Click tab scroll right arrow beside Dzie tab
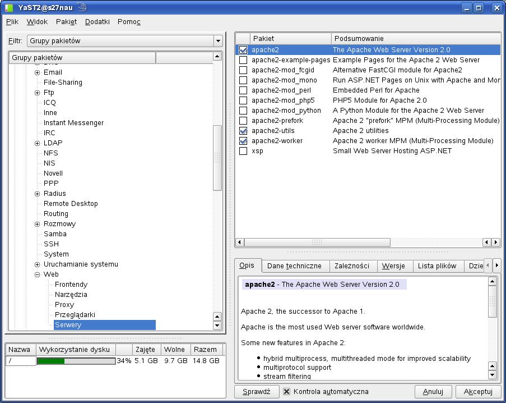The width and height of the screenshot is (506, 403). (x=496, y=265)
